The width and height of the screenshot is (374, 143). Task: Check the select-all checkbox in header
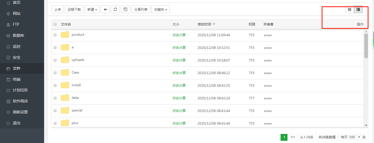(x=55, y=24)
